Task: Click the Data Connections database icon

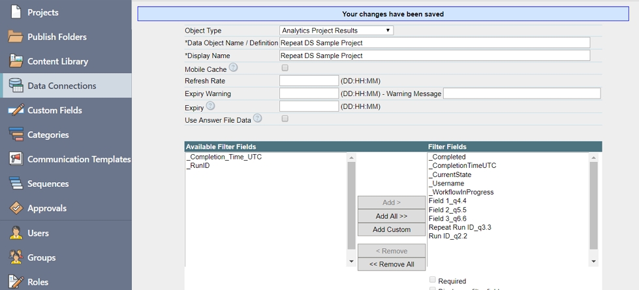Action: 16,86
